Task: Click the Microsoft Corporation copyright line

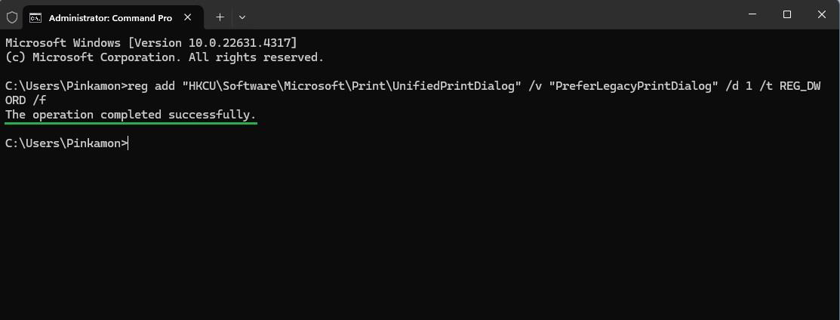Action: click(164, 57)
